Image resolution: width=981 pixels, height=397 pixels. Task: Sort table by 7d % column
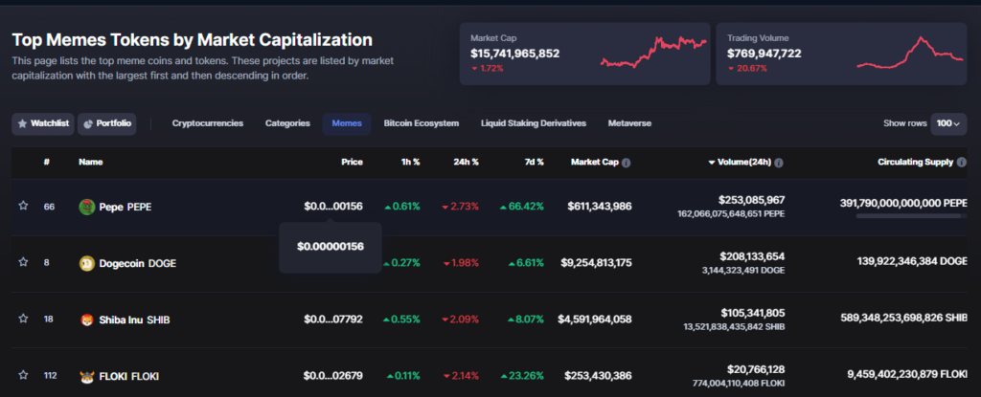(533, 163)
